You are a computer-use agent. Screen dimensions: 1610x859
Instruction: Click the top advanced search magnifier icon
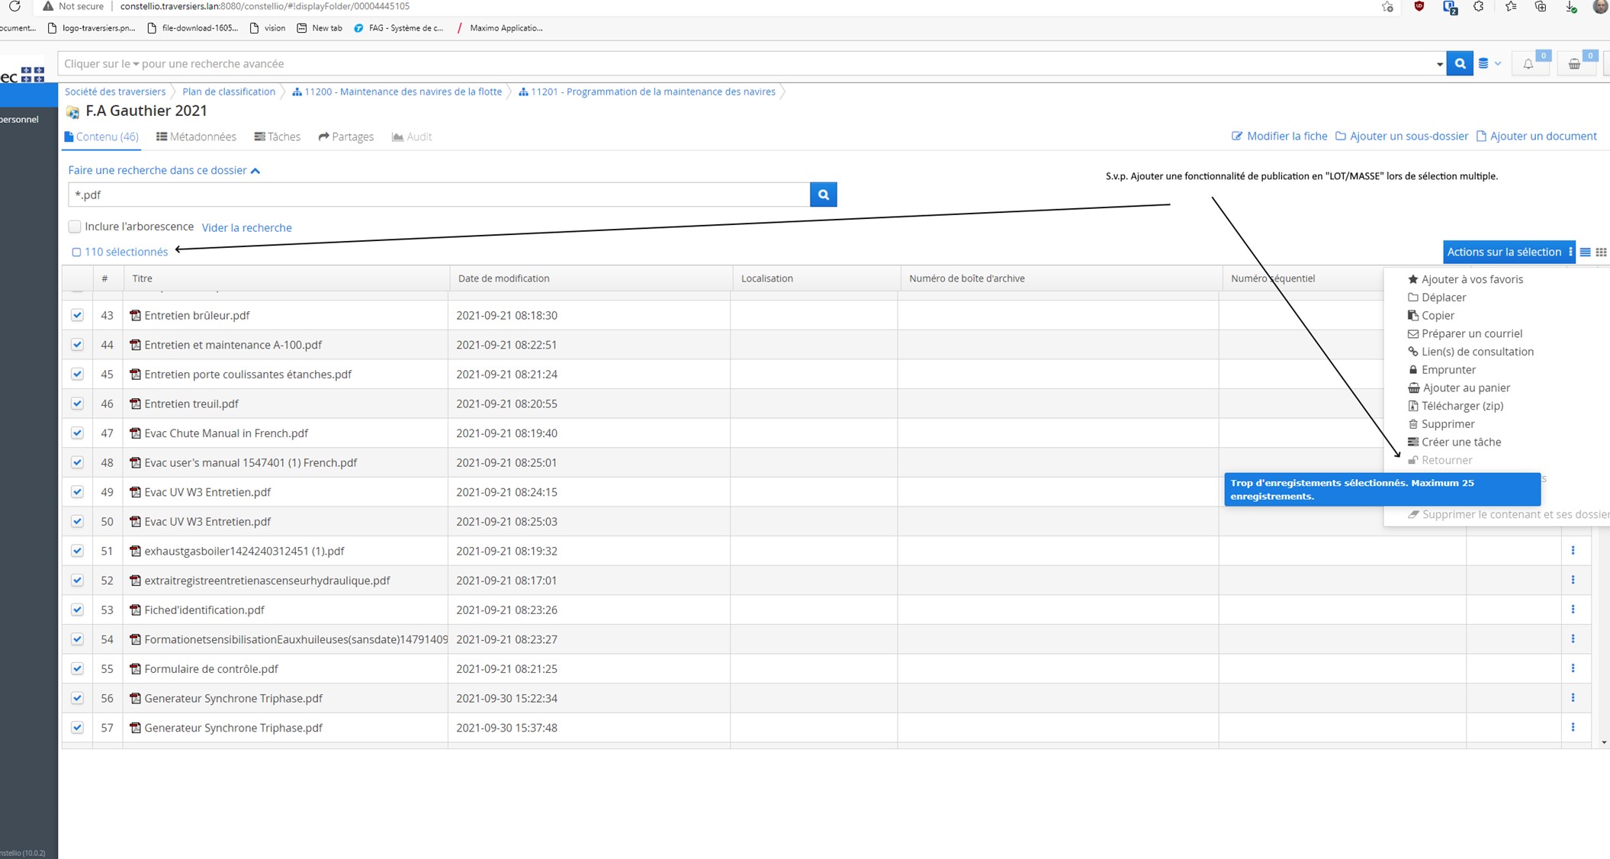coord(1459,64)
